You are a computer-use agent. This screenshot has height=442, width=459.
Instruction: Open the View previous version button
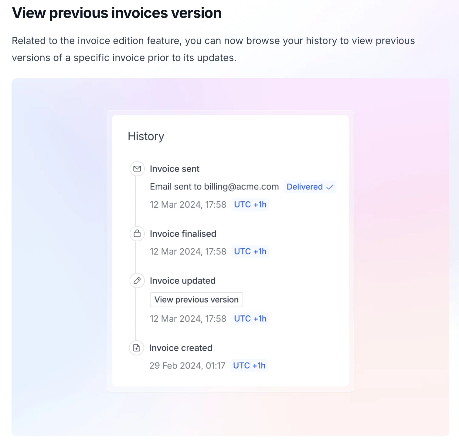coord(196,300)
